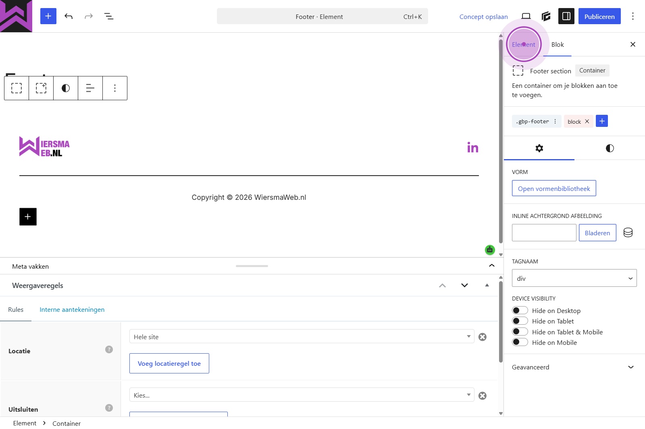Switch to the Blok sidebar tab
This screenshot has height=429, width=645.
pos(558,44)
